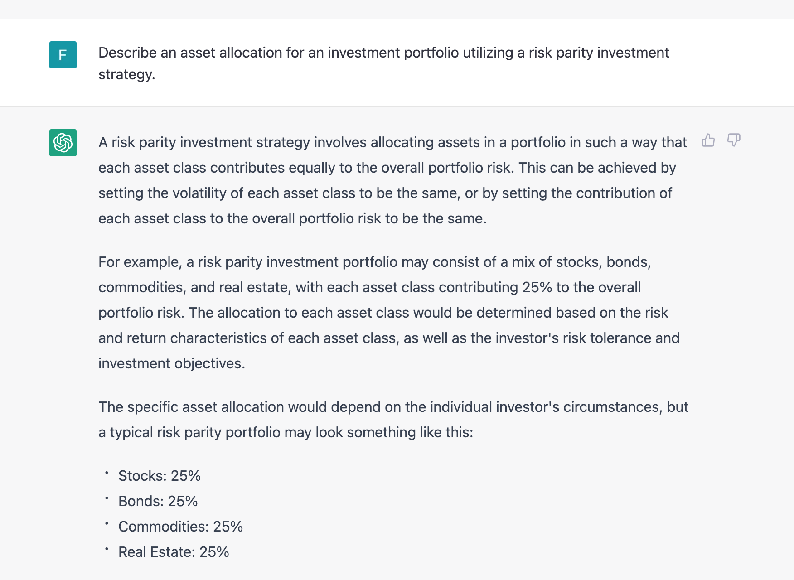Click the "Commodities: 25%" list item
Image resolution: width=794 pixels, height=580 pixels.
click(180, 527)
